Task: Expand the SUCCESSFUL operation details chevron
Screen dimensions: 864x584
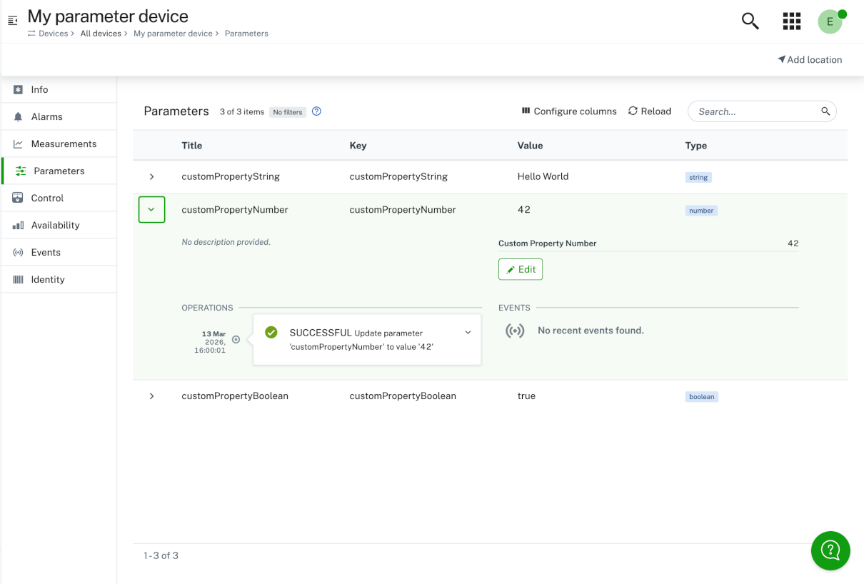Action: 468,333
